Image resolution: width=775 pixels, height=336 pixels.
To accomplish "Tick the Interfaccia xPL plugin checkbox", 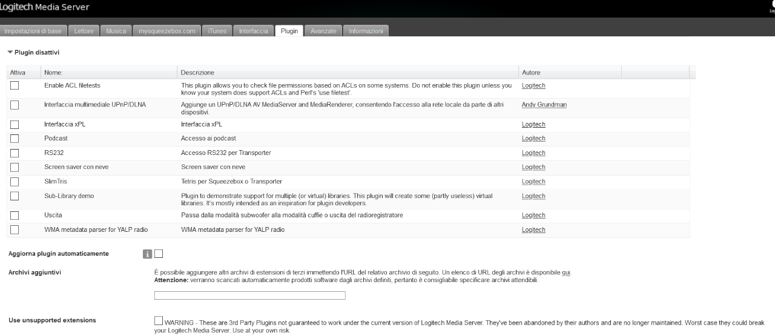I will [x=15, y=124].
